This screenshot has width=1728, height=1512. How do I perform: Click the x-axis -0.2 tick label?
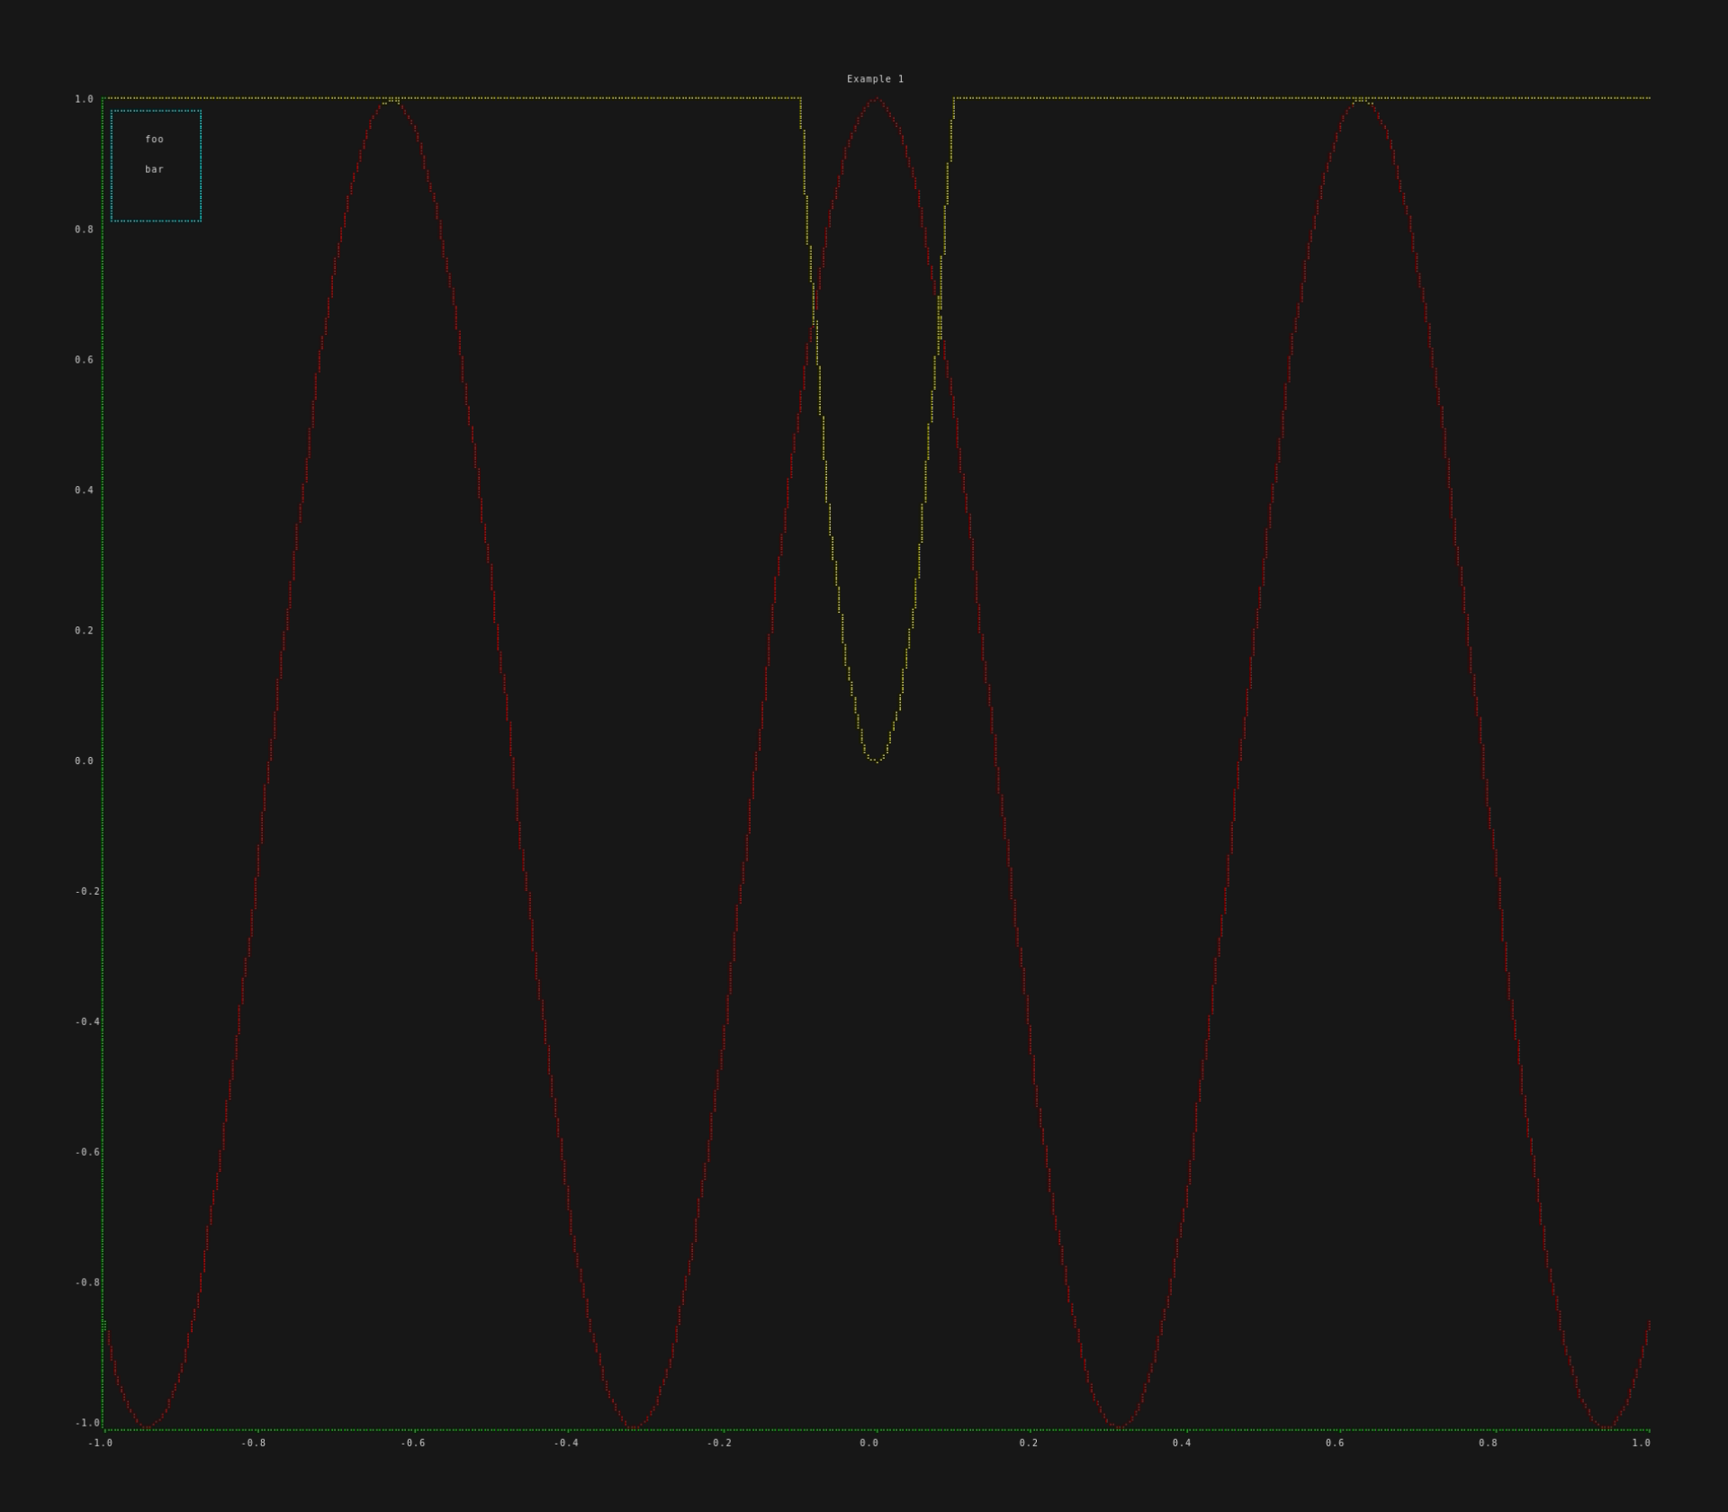[x=718, y=1443]
